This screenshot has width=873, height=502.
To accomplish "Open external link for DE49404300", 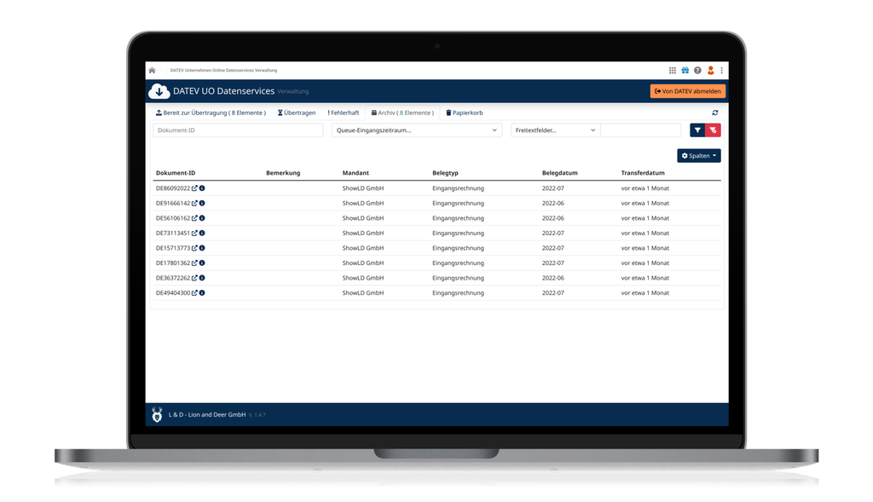I will 194,292.
